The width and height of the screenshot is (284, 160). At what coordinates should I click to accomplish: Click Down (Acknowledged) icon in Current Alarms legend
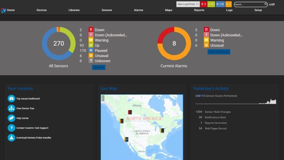point(206,35)
